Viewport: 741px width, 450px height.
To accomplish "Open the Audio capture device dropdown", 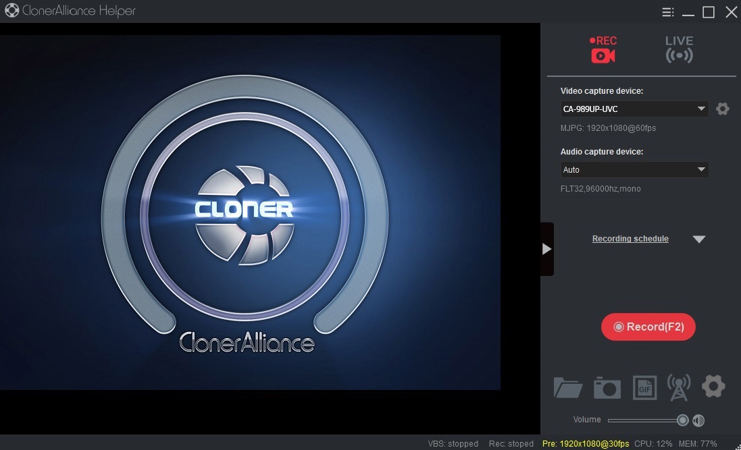I will click(x=634, y=169).
